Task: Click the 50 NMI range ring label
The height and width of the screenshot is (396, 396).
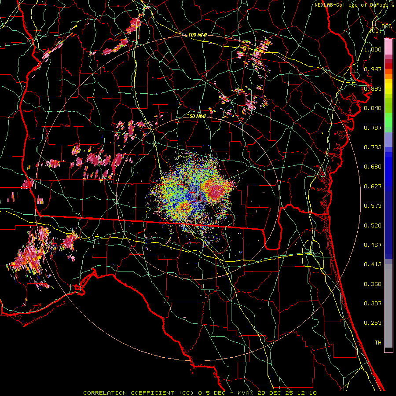Action: [x=198, y=116]
